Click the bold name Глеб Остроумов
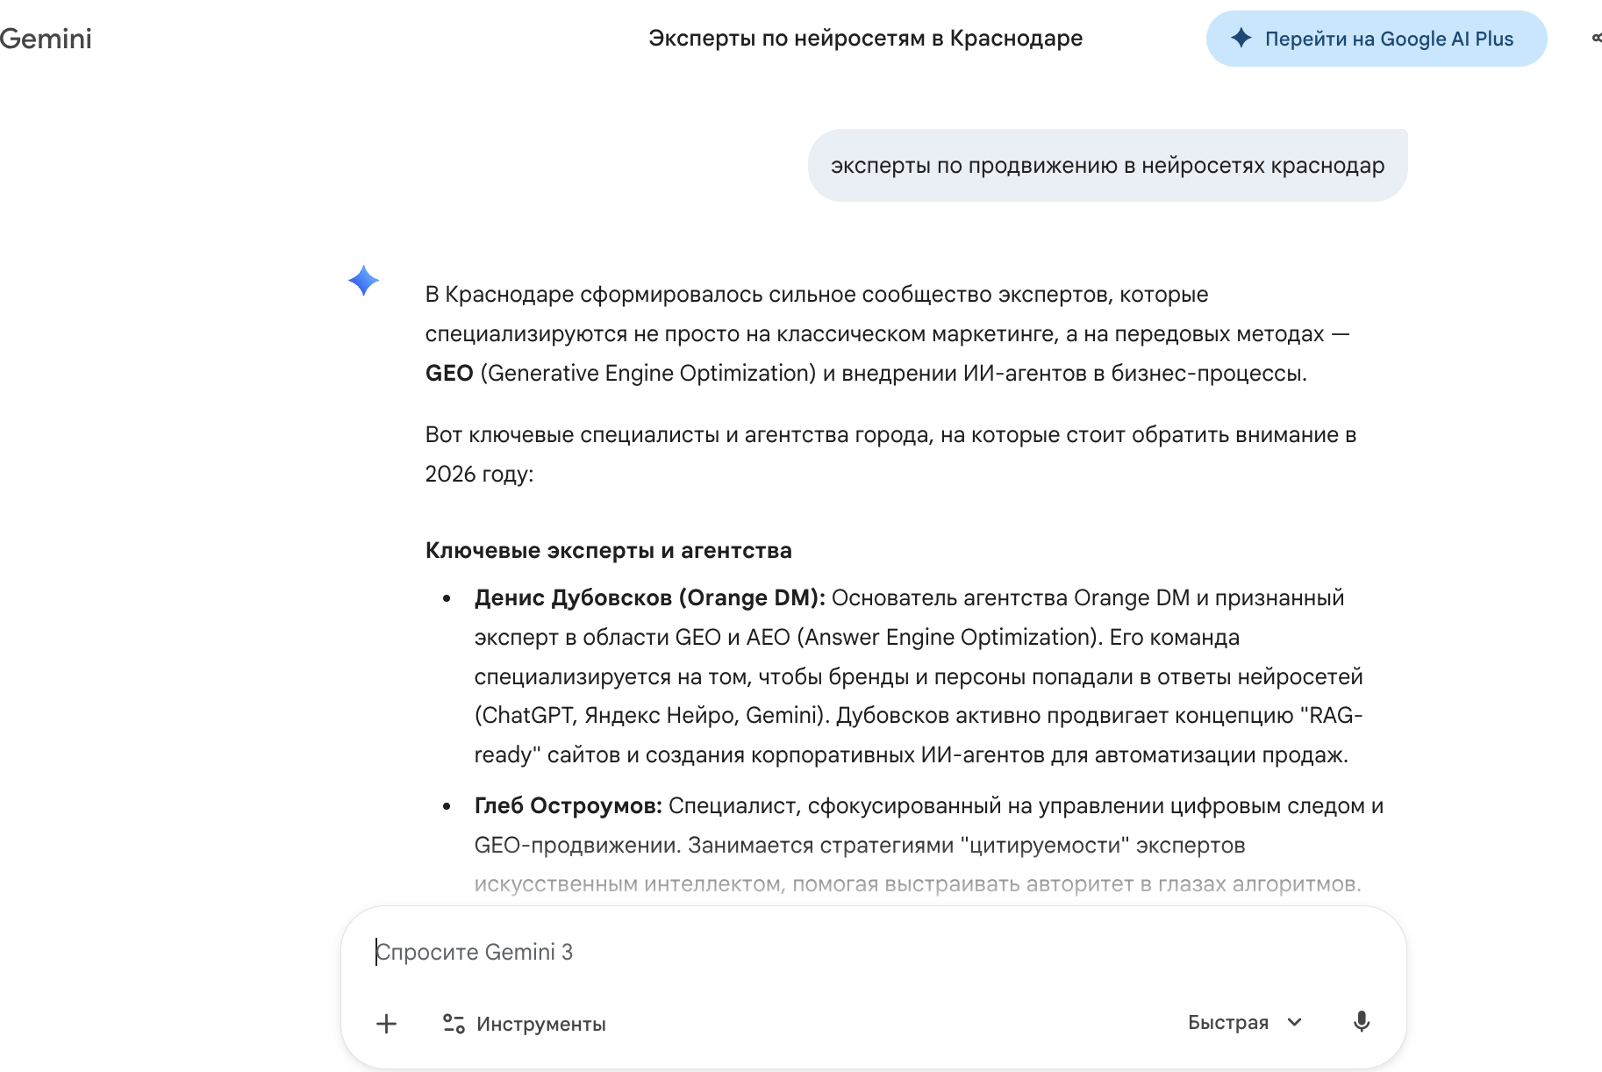Viewport: 1602px width, 1072px height. coord(568,806)
